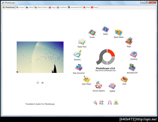Open the Combine tab
The width and height of the screenshot is (158, 122).
pyautogui.click(x=62, y=7)
